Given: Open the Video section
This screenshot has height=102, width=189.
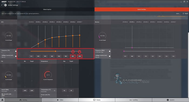Looking at the screenshot, I should [60, 100].
